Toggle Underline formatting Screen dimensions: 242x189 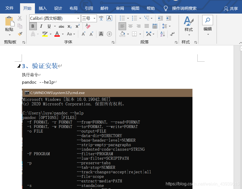(x=49, y=26)
